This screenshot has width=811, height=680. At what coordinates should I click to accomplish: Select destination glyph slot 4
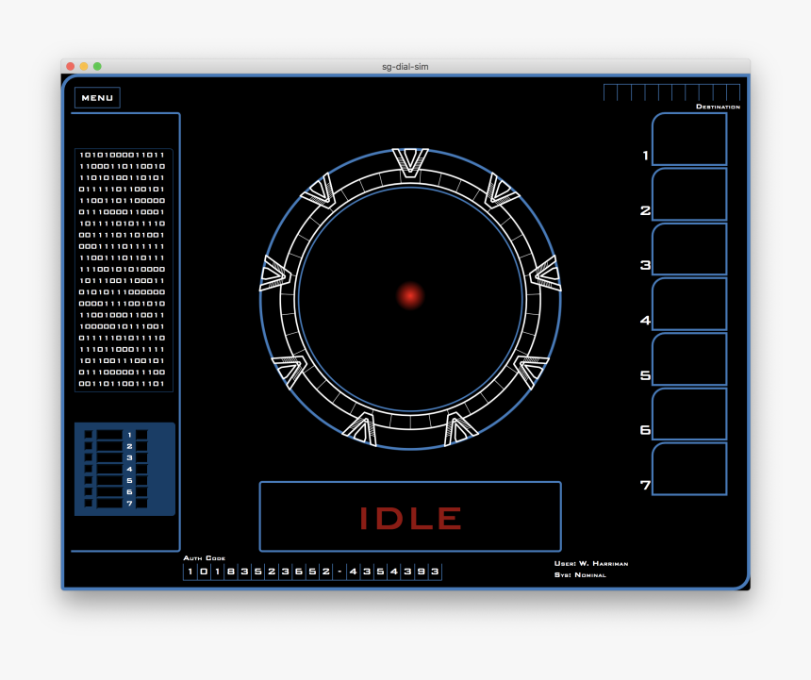[689, 304]
